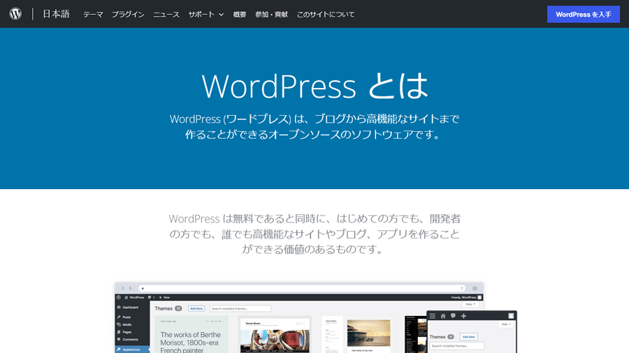Viewport: 629px width, 353px height.
Task: Open the mobile hamburger menu in the dark admin bar
Action: [x=432, y=316]
